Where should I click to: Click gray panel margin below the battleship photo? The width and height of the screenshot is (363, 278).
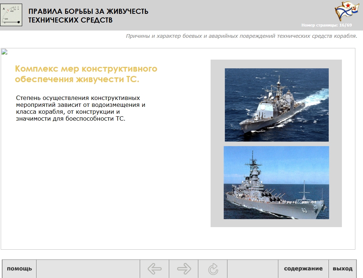click(x=276, y=223)
